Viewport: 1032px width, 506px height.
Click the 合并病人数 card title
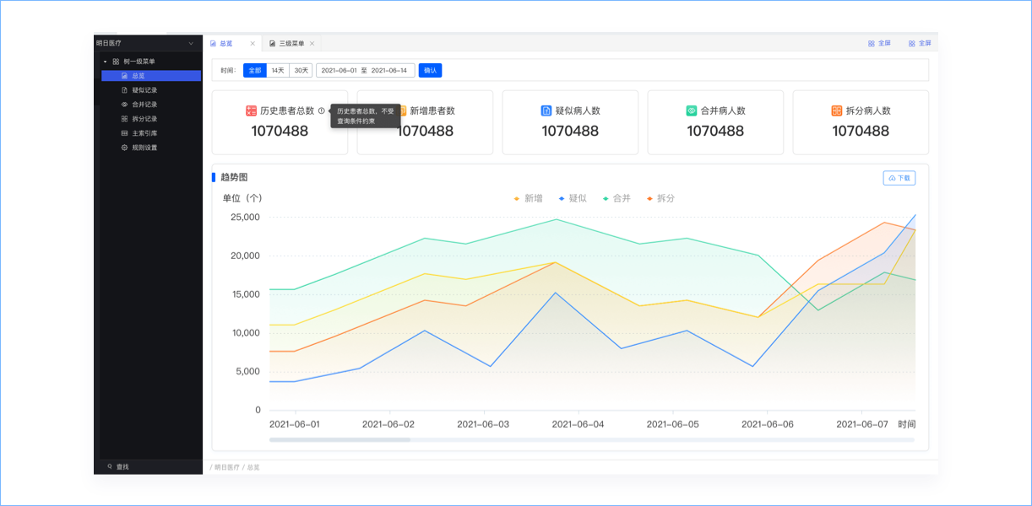point(723,110)
